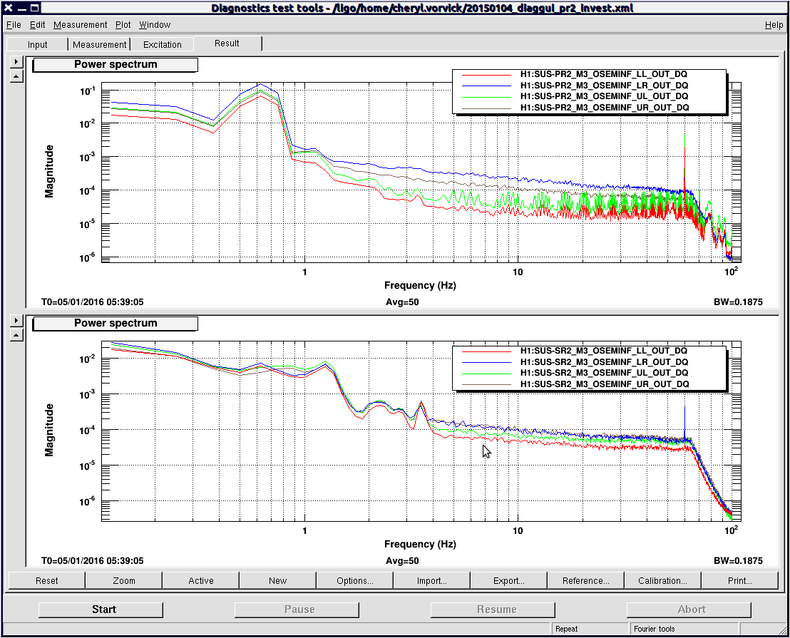
Task: Click the top plot's Power spectrum title
Action: pyautogui.click(x=116, y=64)
